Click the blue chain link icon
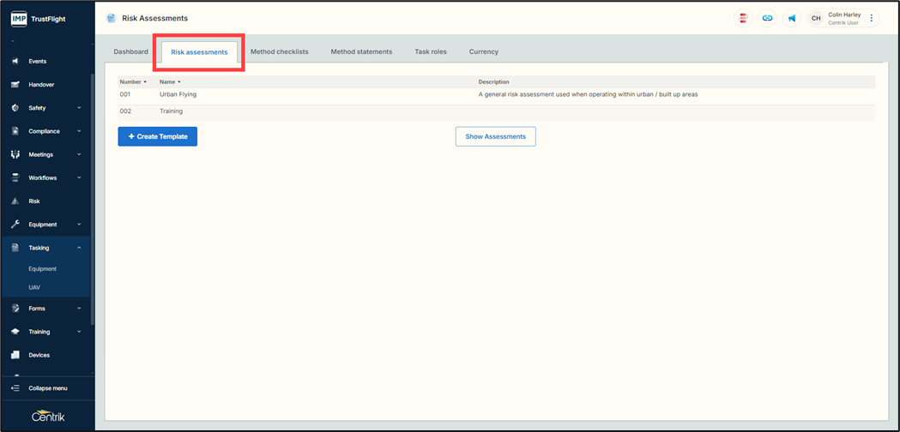Screen dimensions: 900x432 [768, 18]
